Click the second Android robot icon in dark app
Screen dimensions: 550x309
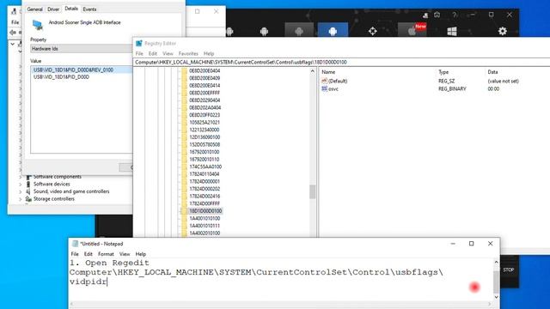click(x=264, y=32)
